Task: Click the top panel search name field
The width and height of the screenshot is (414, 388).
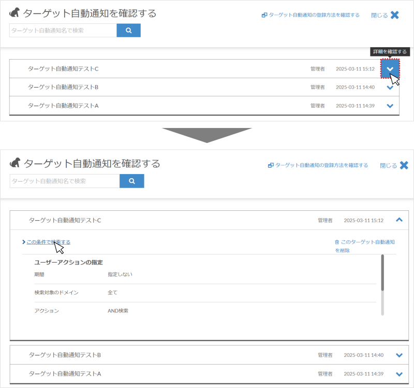Action: (63, 31)
